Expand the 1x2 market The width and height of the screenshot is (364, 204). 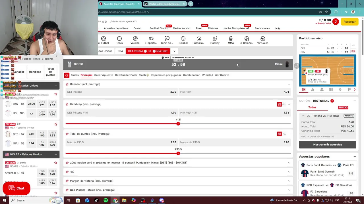pyautogui.click(x=289, y=172)
